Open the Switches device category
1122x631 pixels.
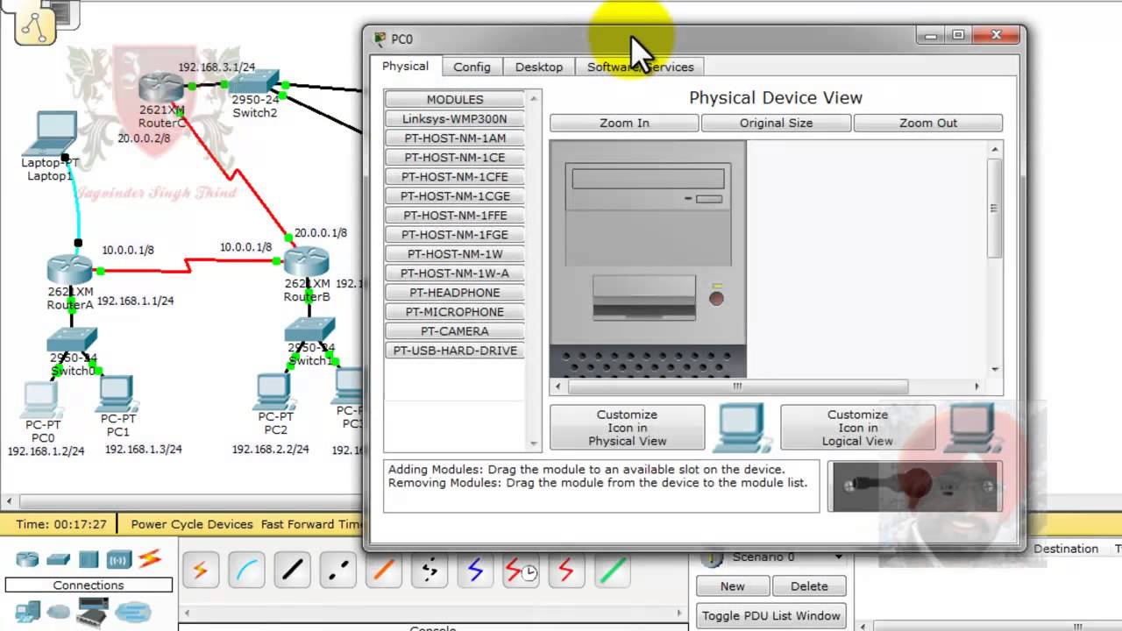tap(58, 559)
